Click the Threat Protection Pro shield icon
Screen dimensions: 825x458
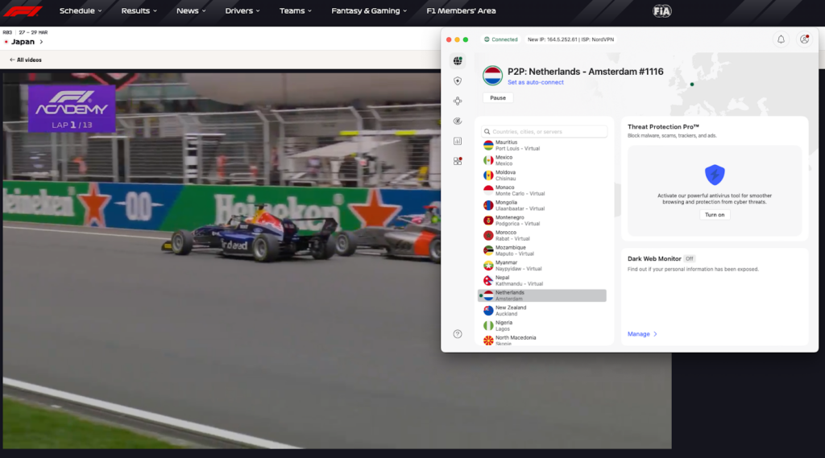(715, 175)
